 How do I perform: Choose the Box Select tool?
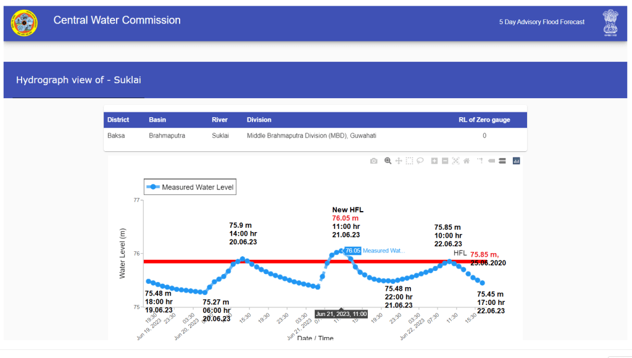pyautogui.click(x=409, y=161)
